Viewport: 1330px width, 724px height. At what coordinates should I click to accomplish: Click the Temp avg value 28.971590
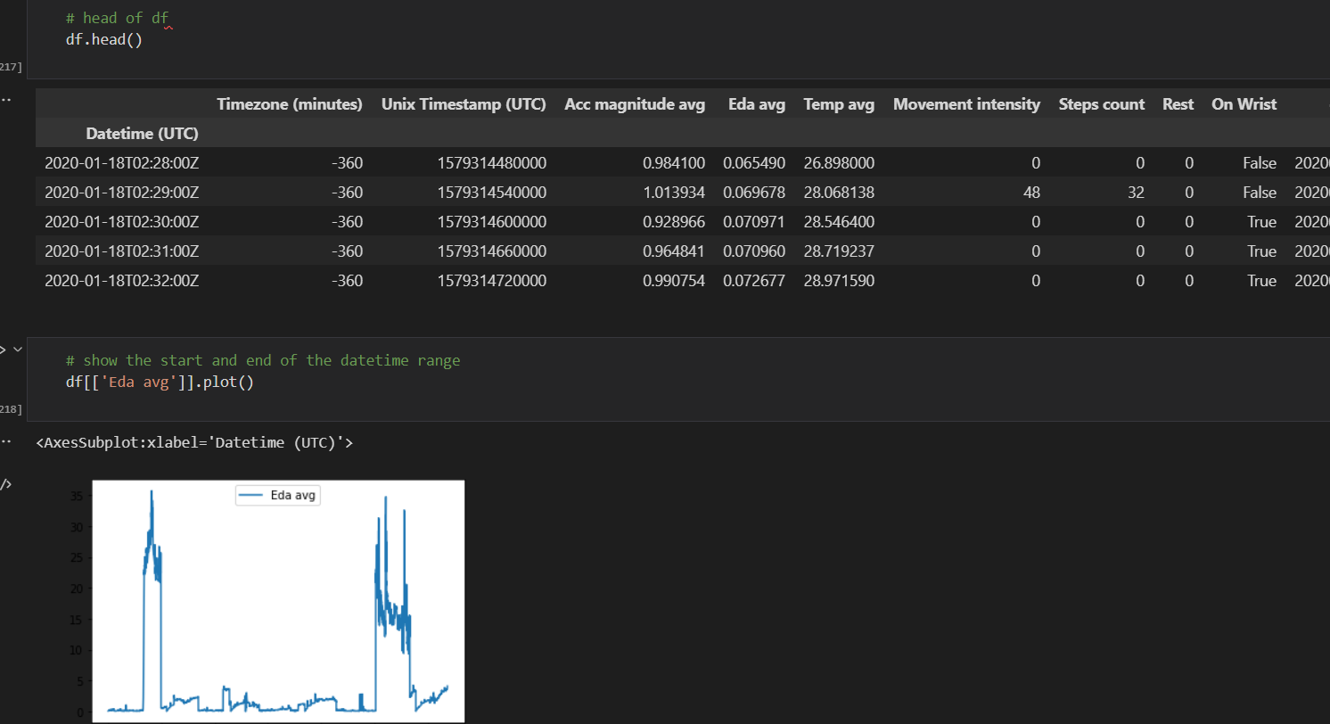click(839, 281)
